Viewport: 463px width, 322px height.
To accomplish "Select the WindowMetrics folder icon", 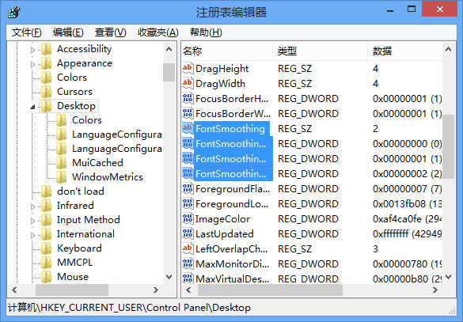I will [x=61, y=176].
